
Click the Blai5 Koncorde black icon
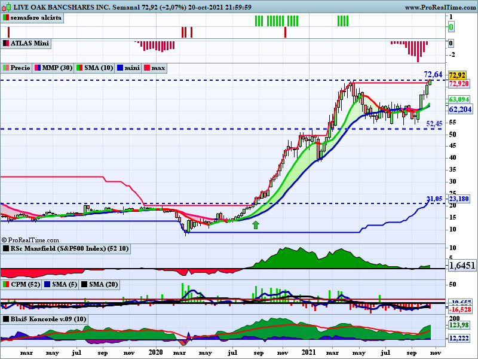point(6,320)
